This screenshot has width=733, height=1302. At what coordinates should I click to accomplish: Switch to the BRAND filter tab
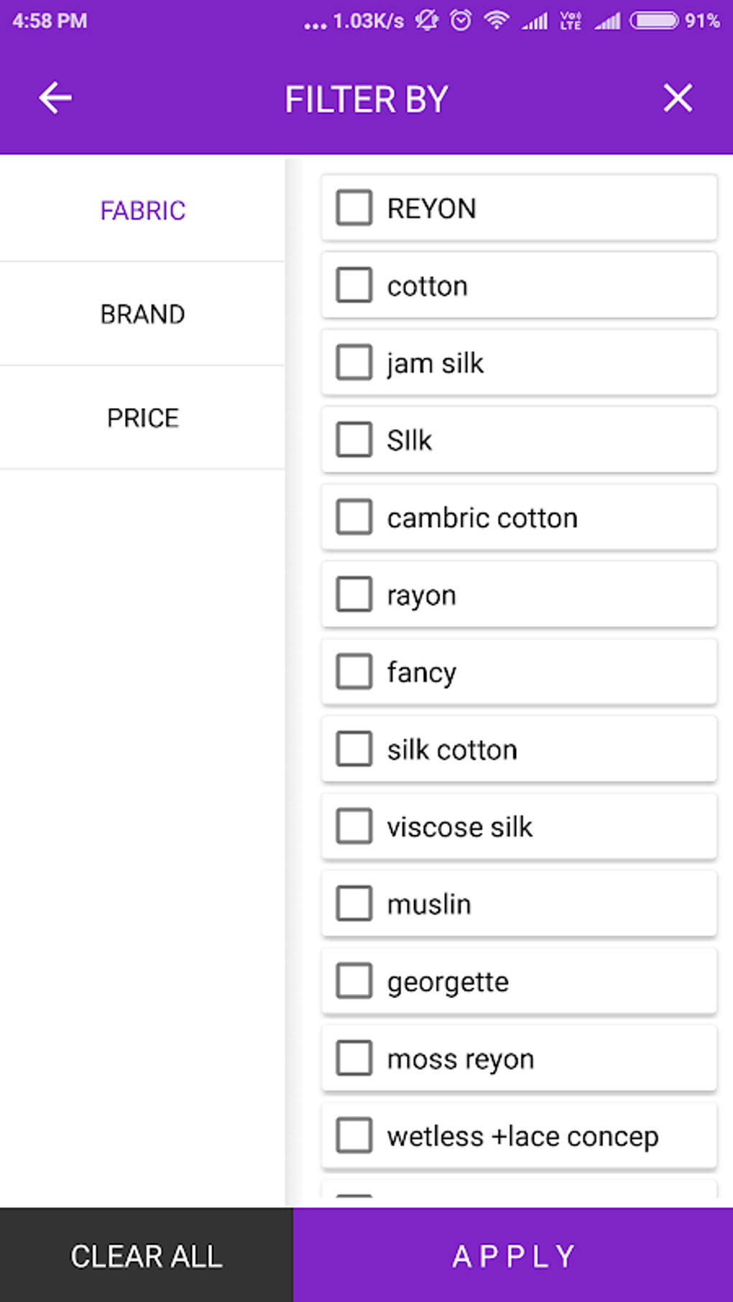[x=142, y=315]
